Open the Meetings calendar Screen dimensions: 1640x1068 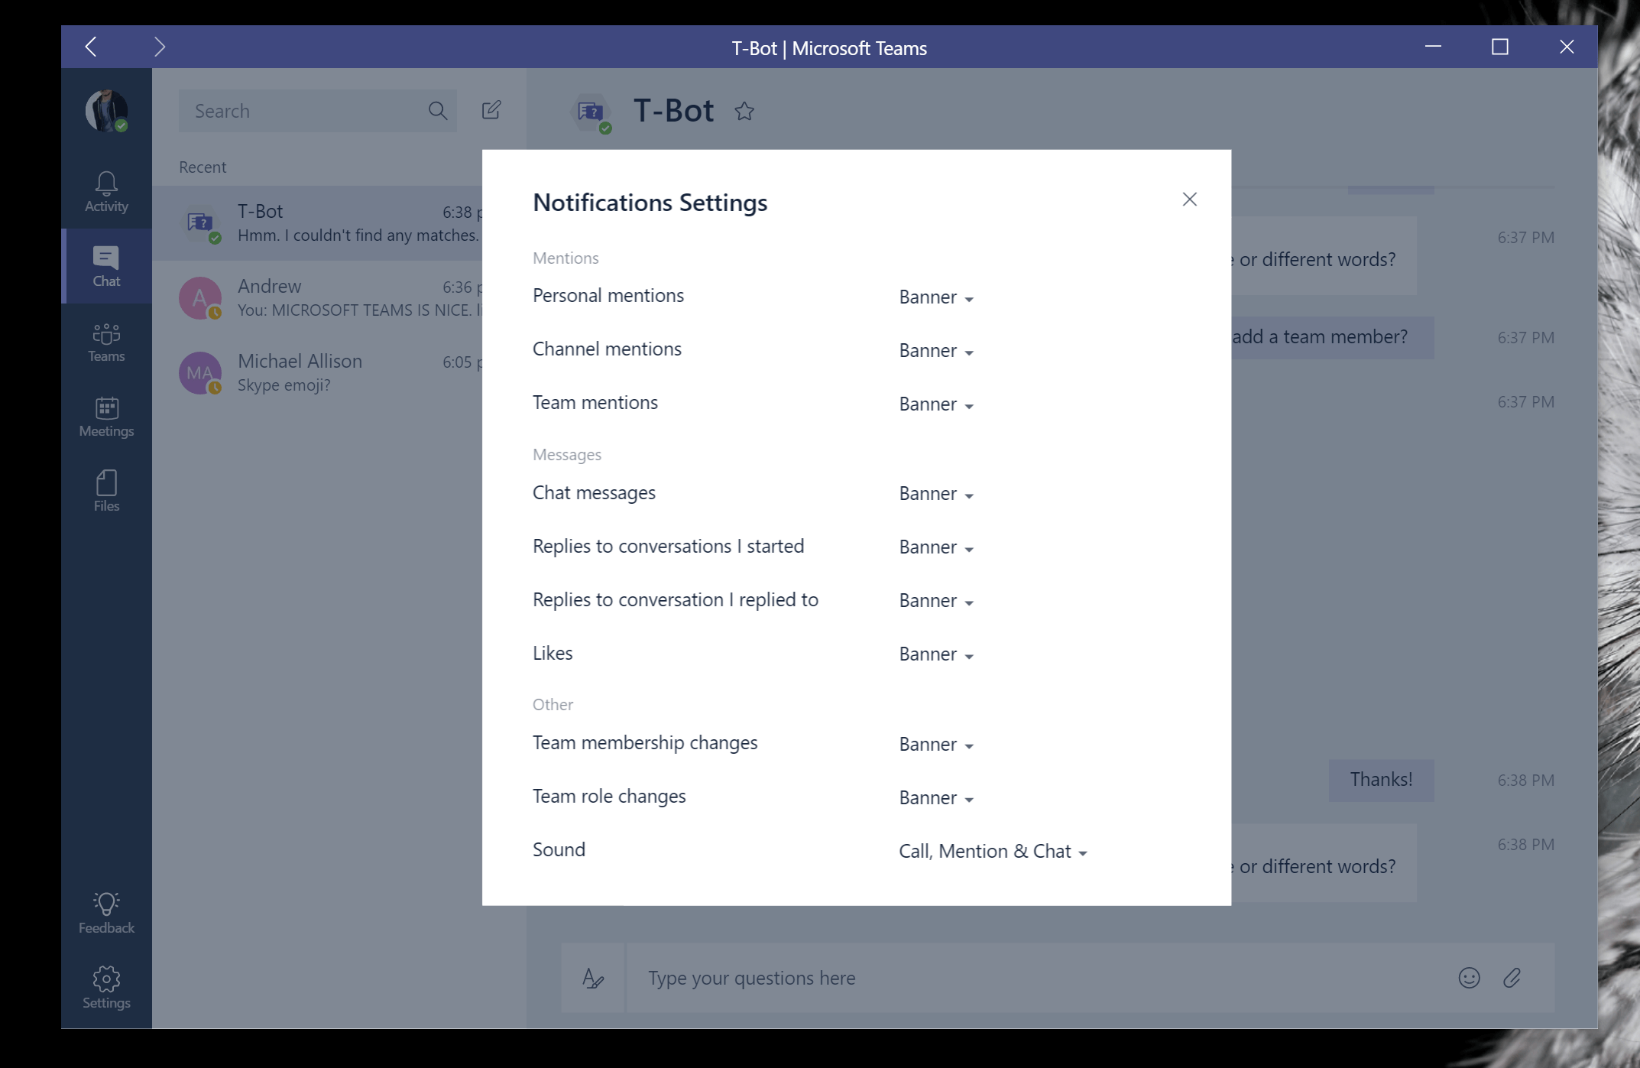[106, 416]
